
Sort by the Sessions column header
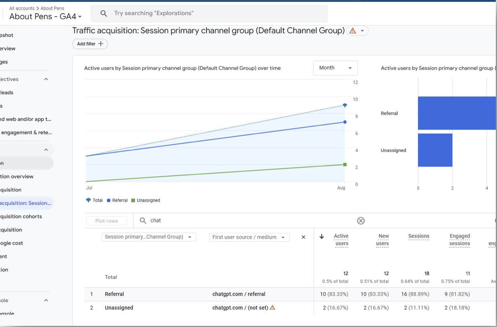pos(419,236)
